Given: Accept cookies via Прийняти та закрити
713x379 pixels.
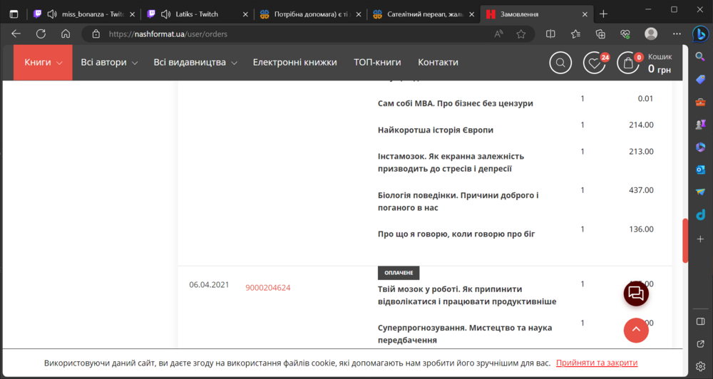Looking at the screenshot, I should click(x=597, y=363).
